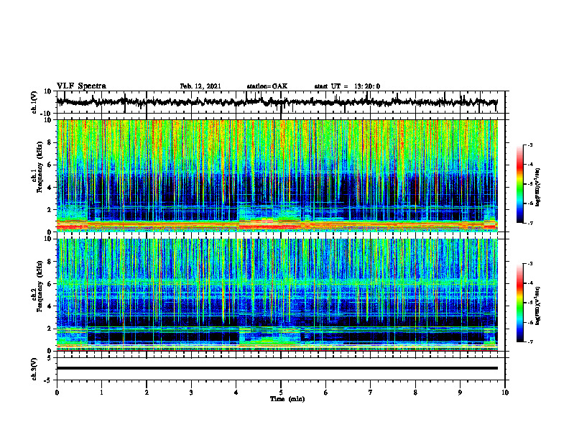Image resolution: width=569 pixels, height=440 pixels.
Task: Click inside the ch.1 spectrogram panel
Action: 277,175
